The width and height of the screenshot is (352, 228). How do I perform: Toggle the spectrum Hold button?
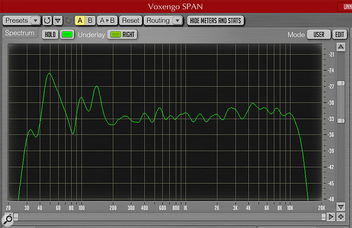pos(50,35)
